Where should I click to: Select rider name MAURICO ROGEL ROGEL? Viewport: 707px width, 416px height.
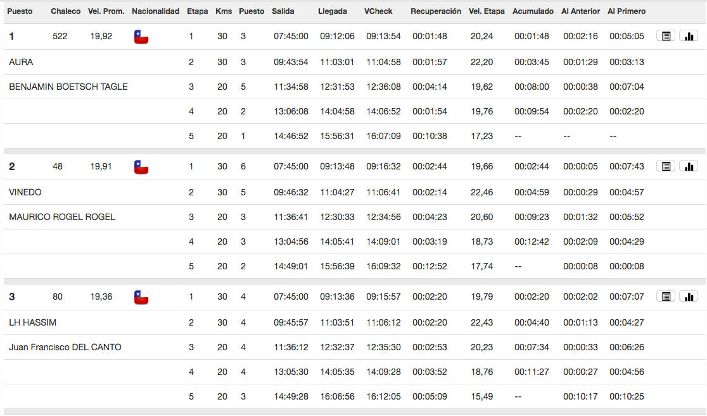pos(62,217)
